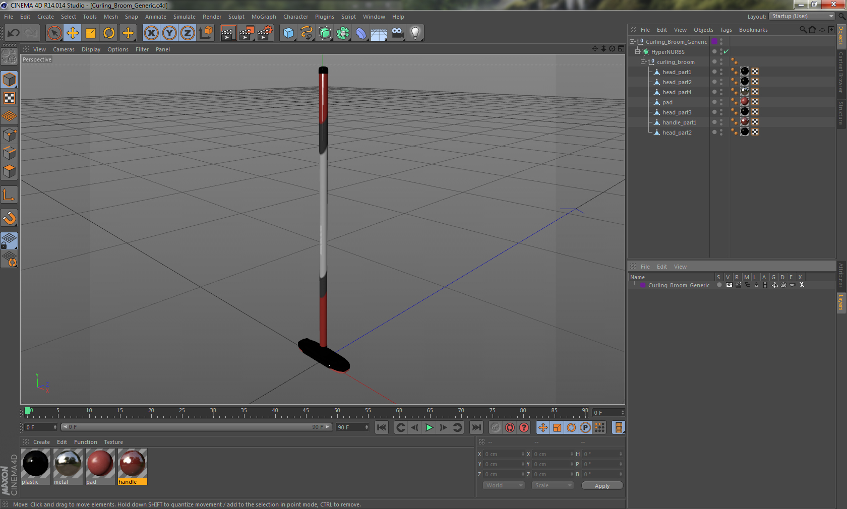Toggle Z-axis lock
This screenshot has height=509, width=847.
pyautogui.click(x=188, y=33)
